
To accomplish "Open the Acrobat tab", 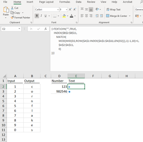I will tap(128, 2).
